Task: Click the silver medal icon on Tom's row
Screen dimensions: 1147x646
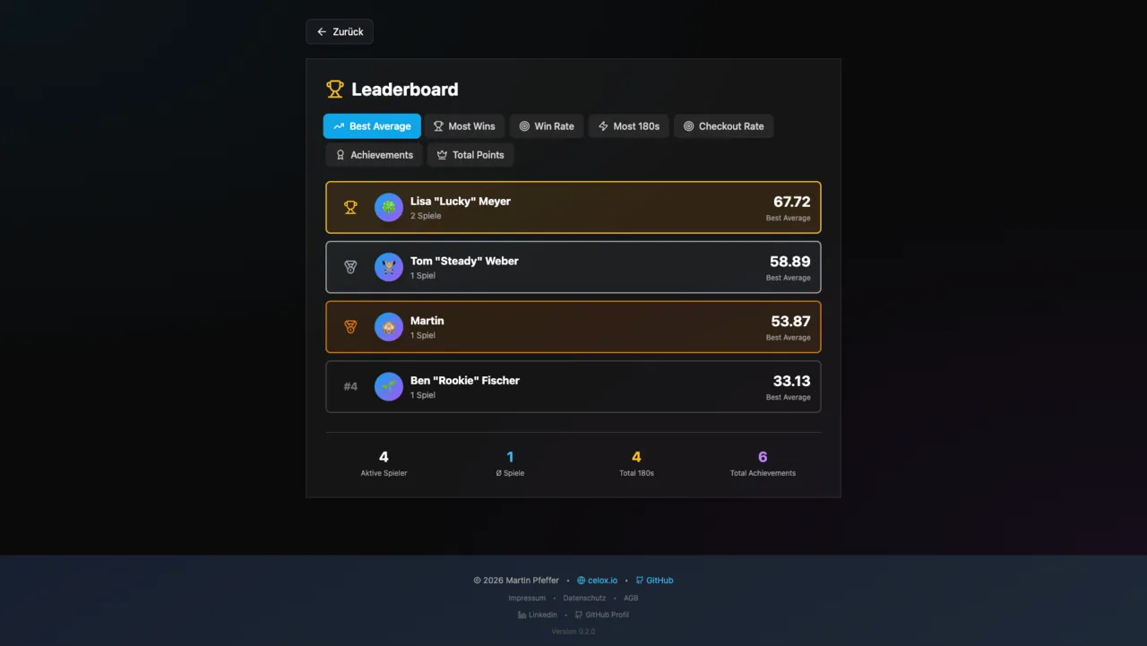Action: [350, 267]
